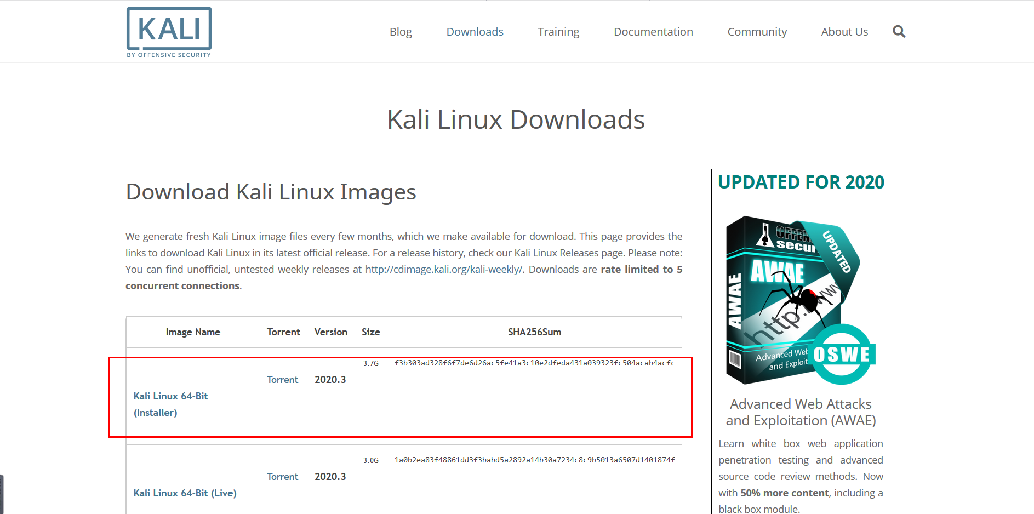Open the Community menu item
Viewport: 1034px width, 514px height.
757,32
